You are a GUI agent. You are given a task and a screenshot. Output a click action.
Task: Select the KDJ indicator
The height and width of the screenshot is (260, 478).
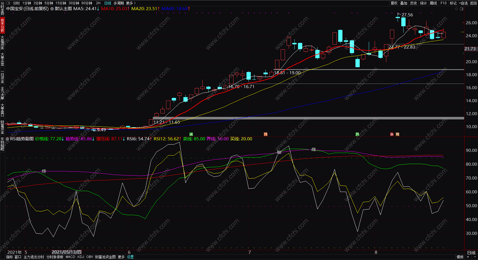point(81,257)
